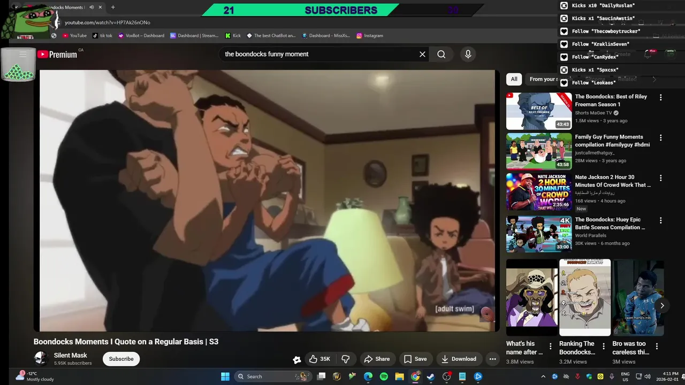The height and width of the screenshot is (385, 685).
Task: Click the video title text
Action: (x=126, y=342)
